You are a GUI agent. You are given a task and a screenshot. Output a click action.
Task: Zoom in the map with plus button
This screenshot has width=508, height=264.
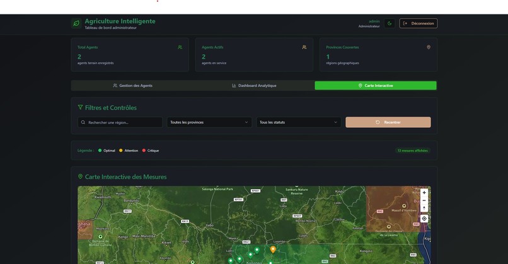[x=424, y=193]
